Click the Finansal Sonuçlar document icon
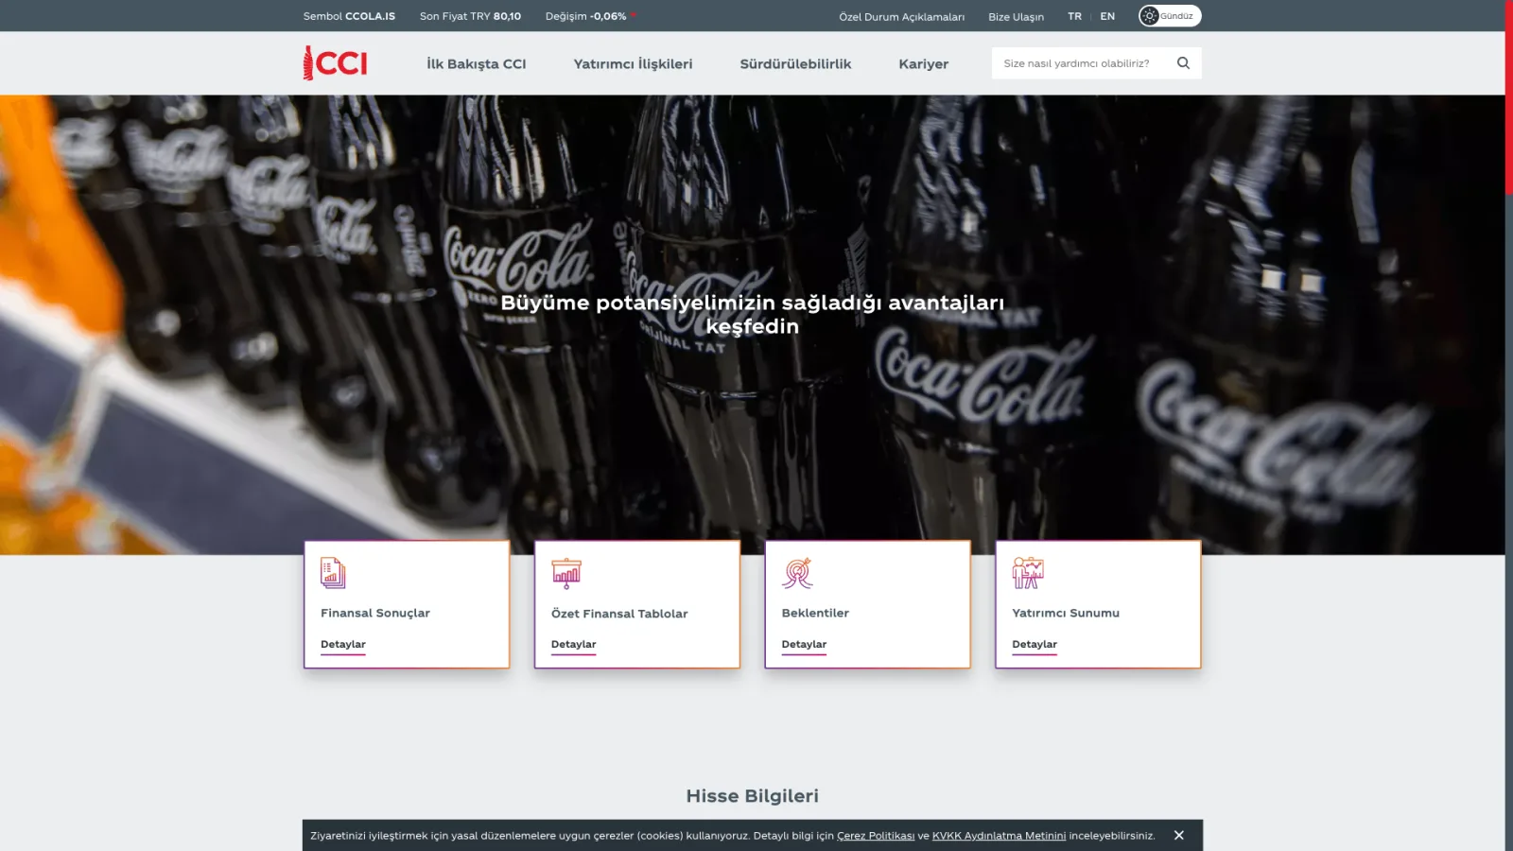The image size is (1513, 851). click(333, 573)
